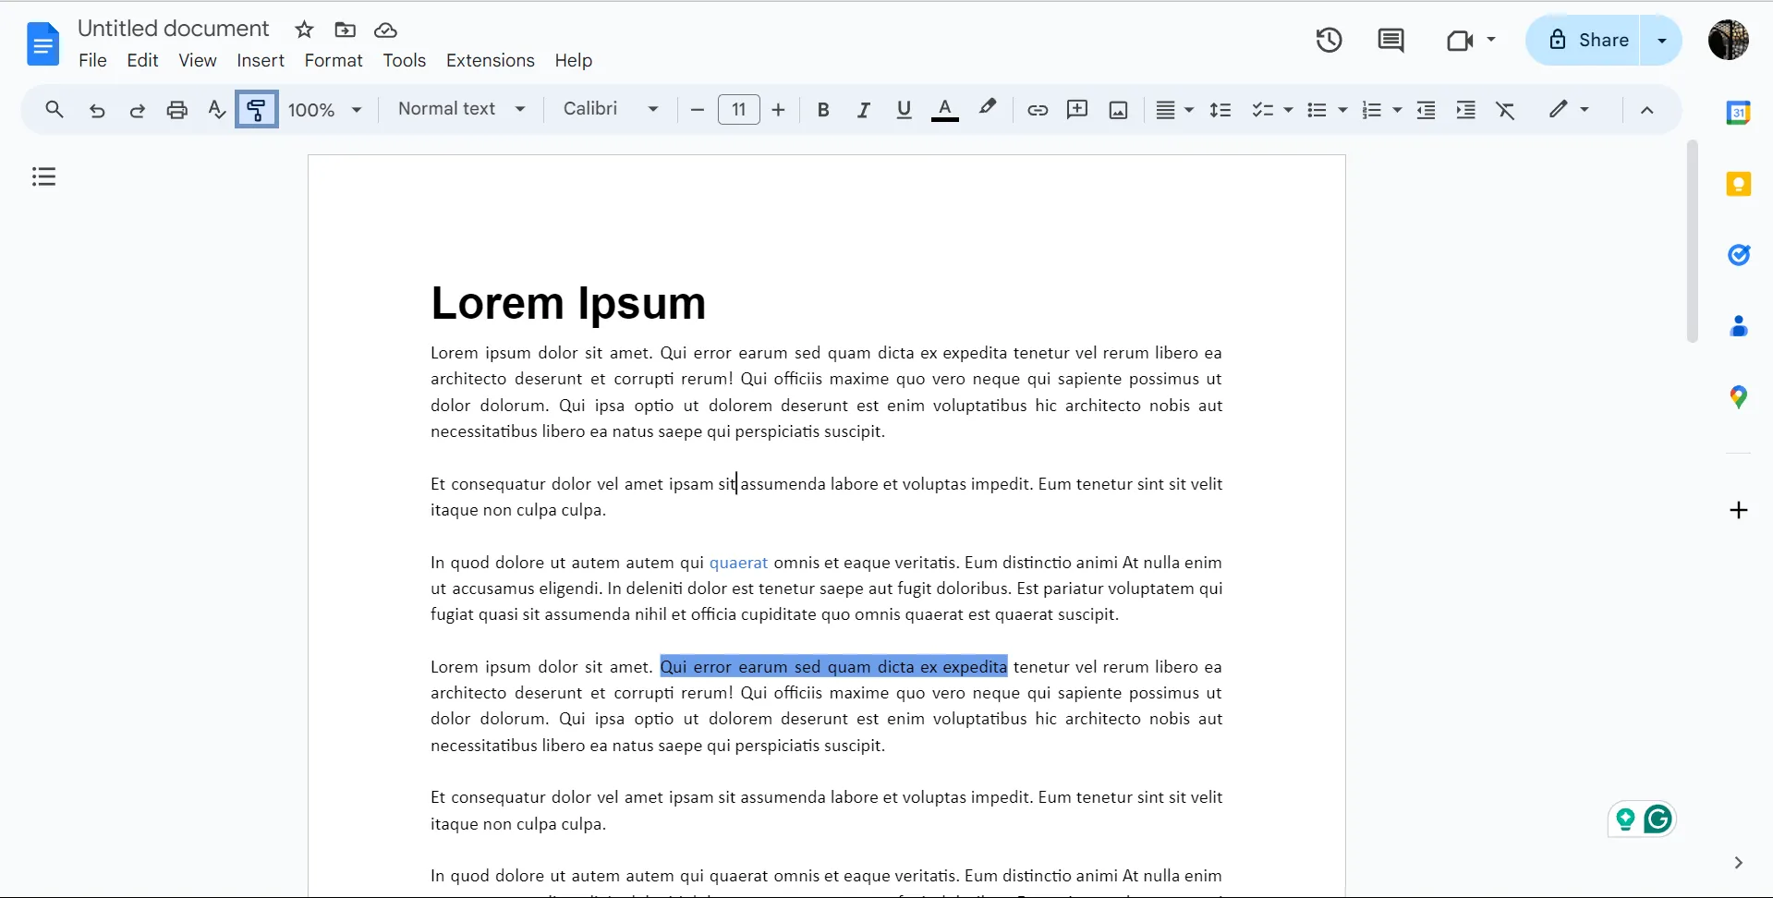Click the insert link icon
The height and width of the screenshot is (898, 1773).
pos(1038,110)
